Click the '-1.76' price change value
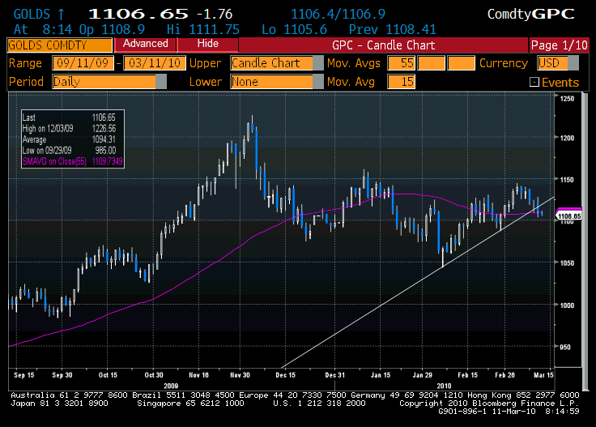This screenshot has height=427, width=596. pyautogui.click(x=215, y=15)
